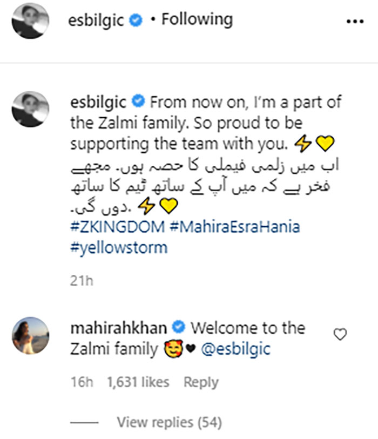378x439 pixels.
Task: Click the esbilgic username in the caption
Action: pyautogui.click(x=99, y=102)
